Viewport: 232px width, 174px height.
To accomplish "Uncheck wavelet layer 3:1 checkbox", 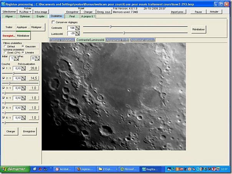I will pos(3,88).
